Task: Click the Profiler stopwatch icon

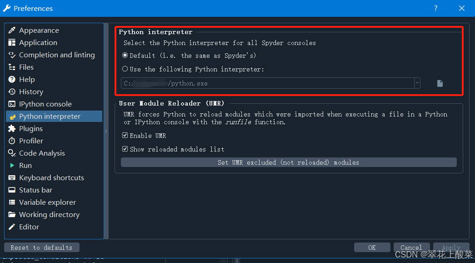Action: point(12,141)
